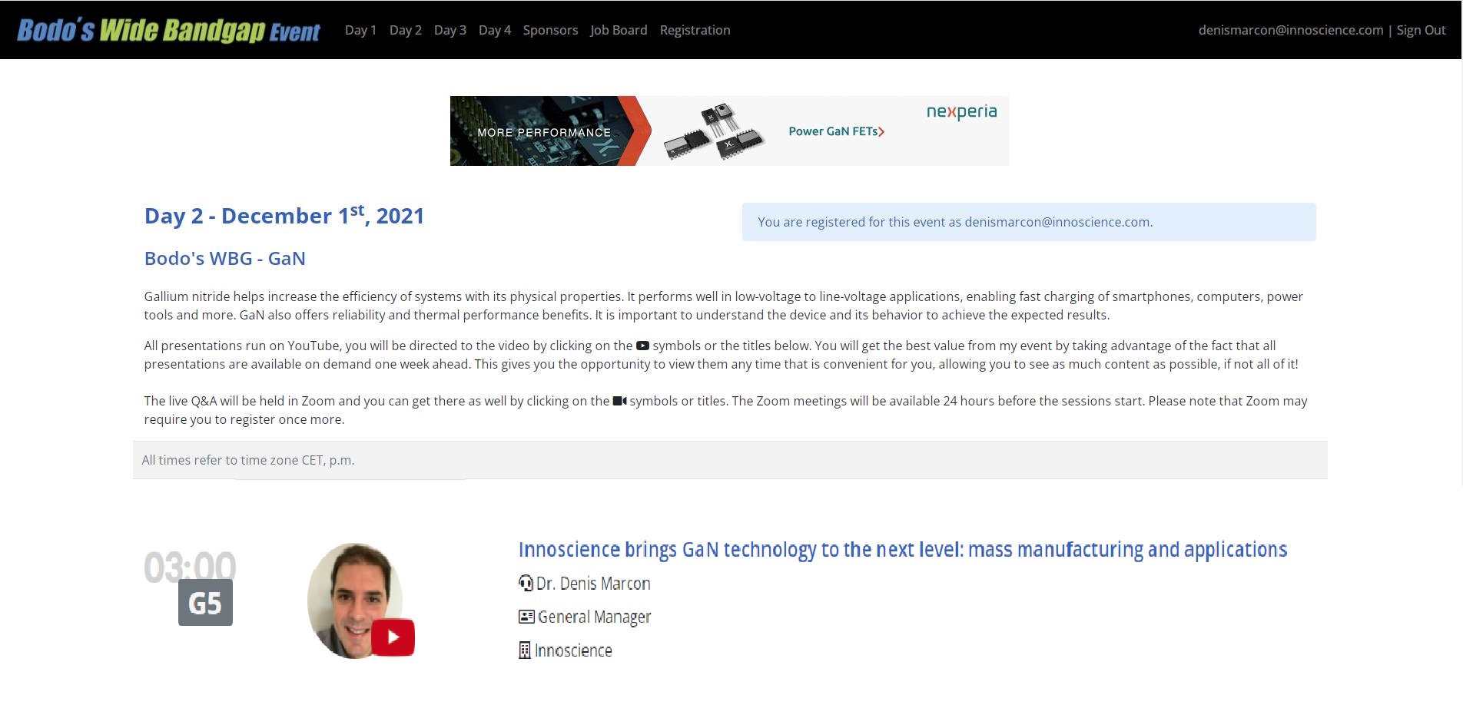This screenshot has width=1463, height=728.
Task: Click the Sign Out link
Action: (x=1421, y=30)
